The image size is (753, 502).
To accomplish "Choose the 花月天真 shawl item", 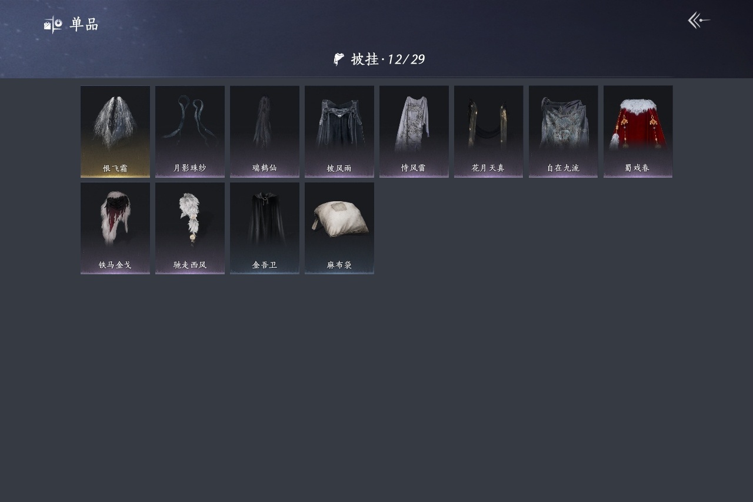I will (x=488, y=131).
